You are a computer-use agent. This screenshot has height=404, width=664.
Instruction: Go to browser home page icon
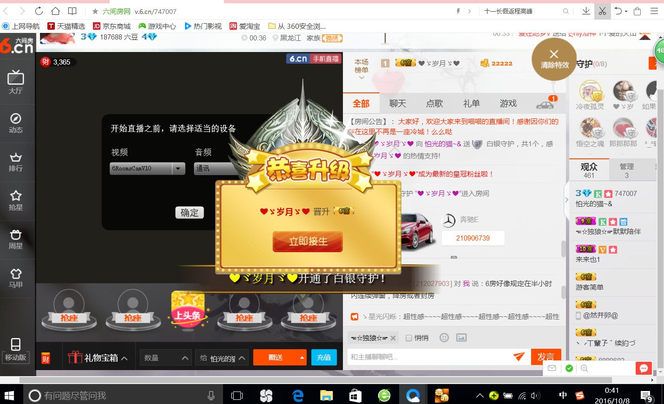[55, 11]
